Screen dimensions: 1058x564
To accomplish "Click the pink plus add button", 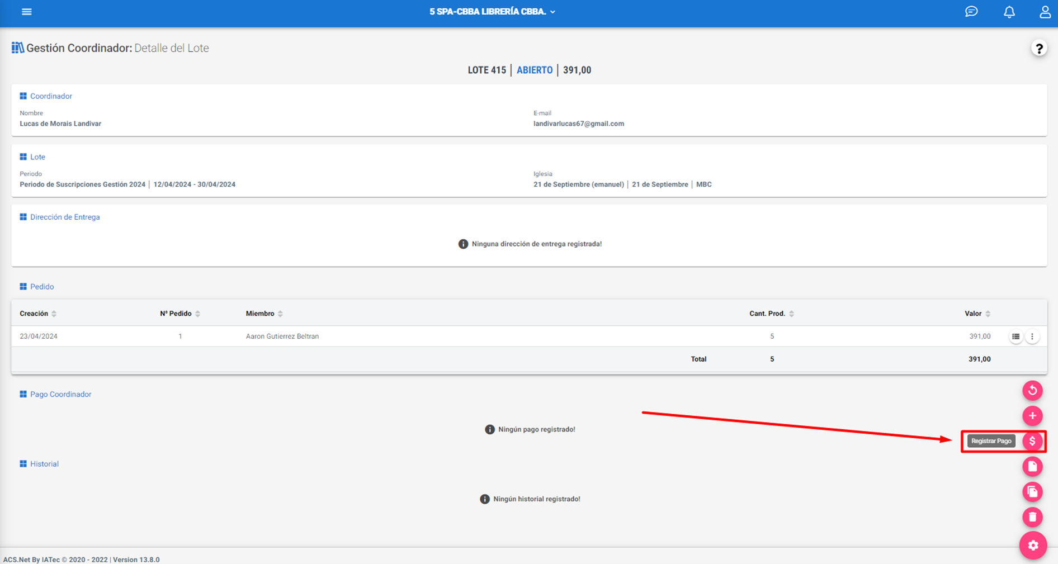I will (1032, 415).
